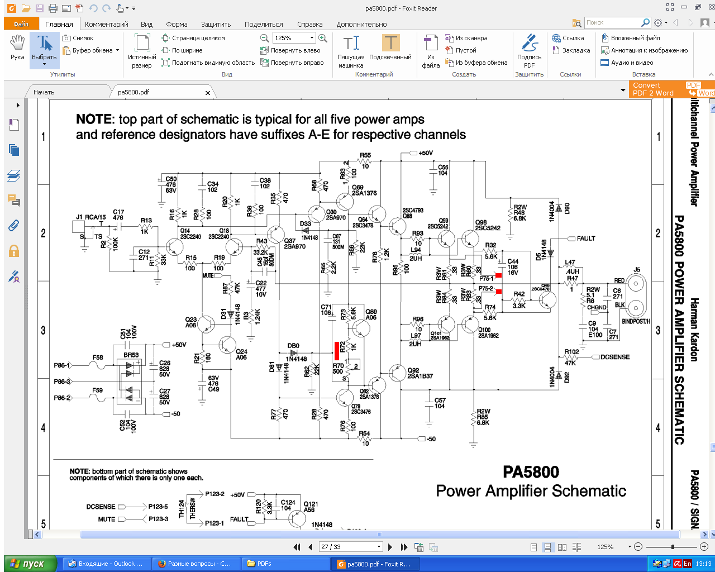
Task: Insert Аудио и видео
Action: pyautogui.click(x=627, y=63)
